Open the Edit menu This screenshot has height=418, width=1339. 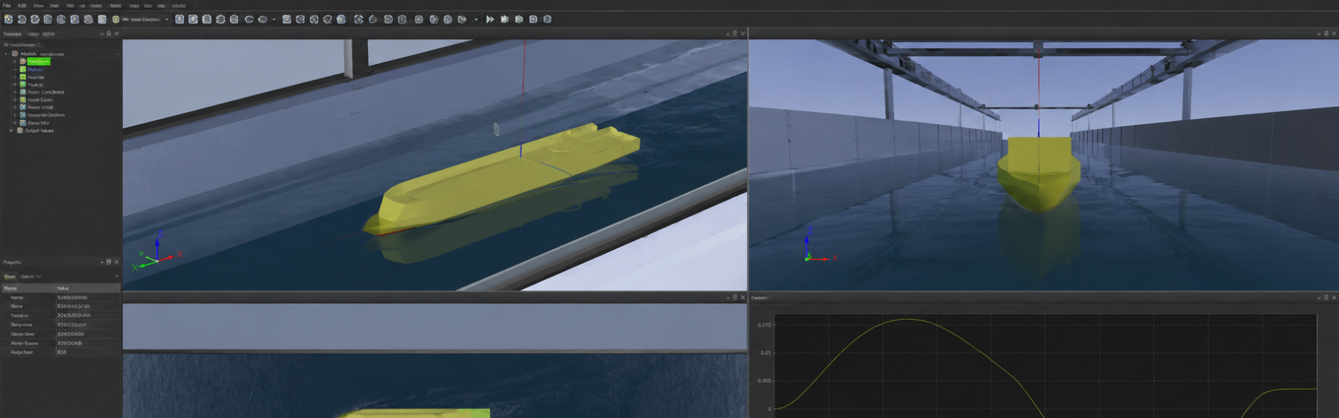tap(22, 6)
